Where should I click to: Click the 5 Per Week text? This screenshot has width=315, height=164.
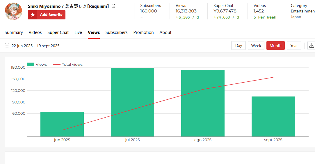(265, 17)
